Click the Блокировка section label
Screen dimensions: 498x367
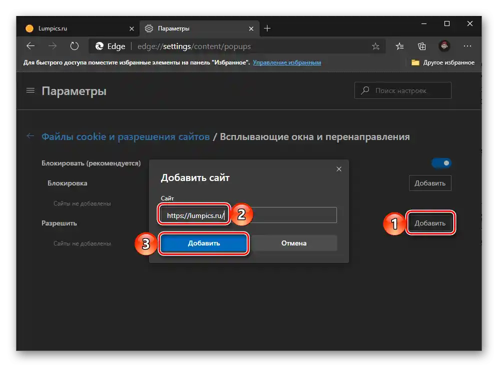[67, 183]
